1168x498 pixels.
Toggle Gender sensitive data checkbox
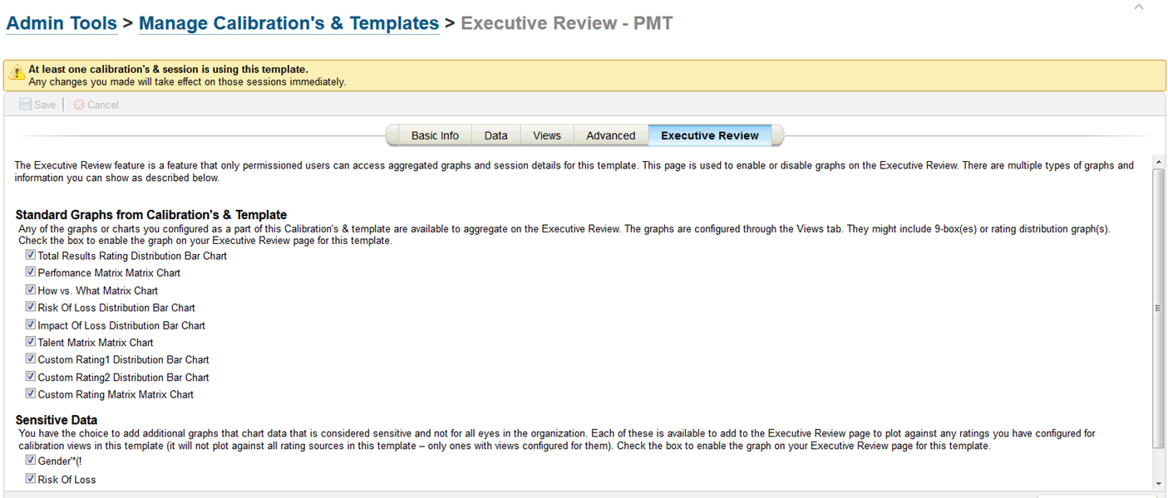[x=31, y=460]
